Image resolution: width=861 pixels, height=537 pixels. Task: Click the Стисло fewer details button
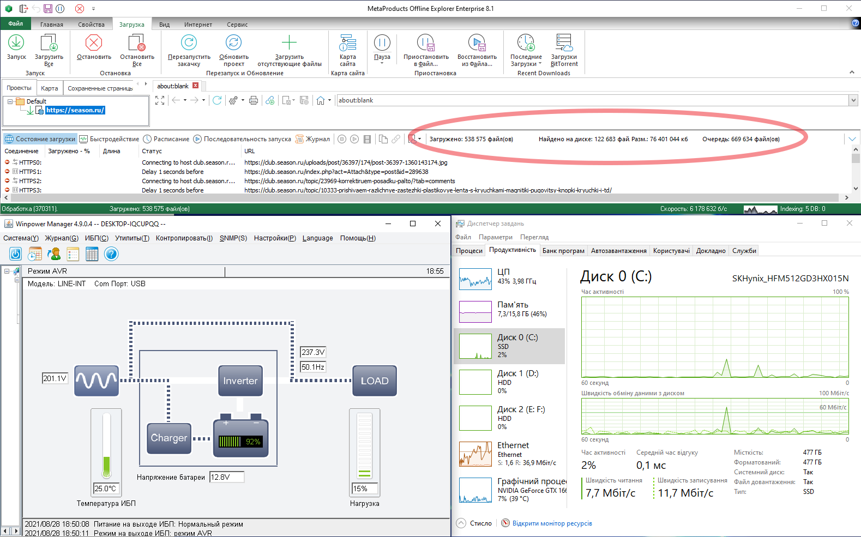click(x=474, y=523)
